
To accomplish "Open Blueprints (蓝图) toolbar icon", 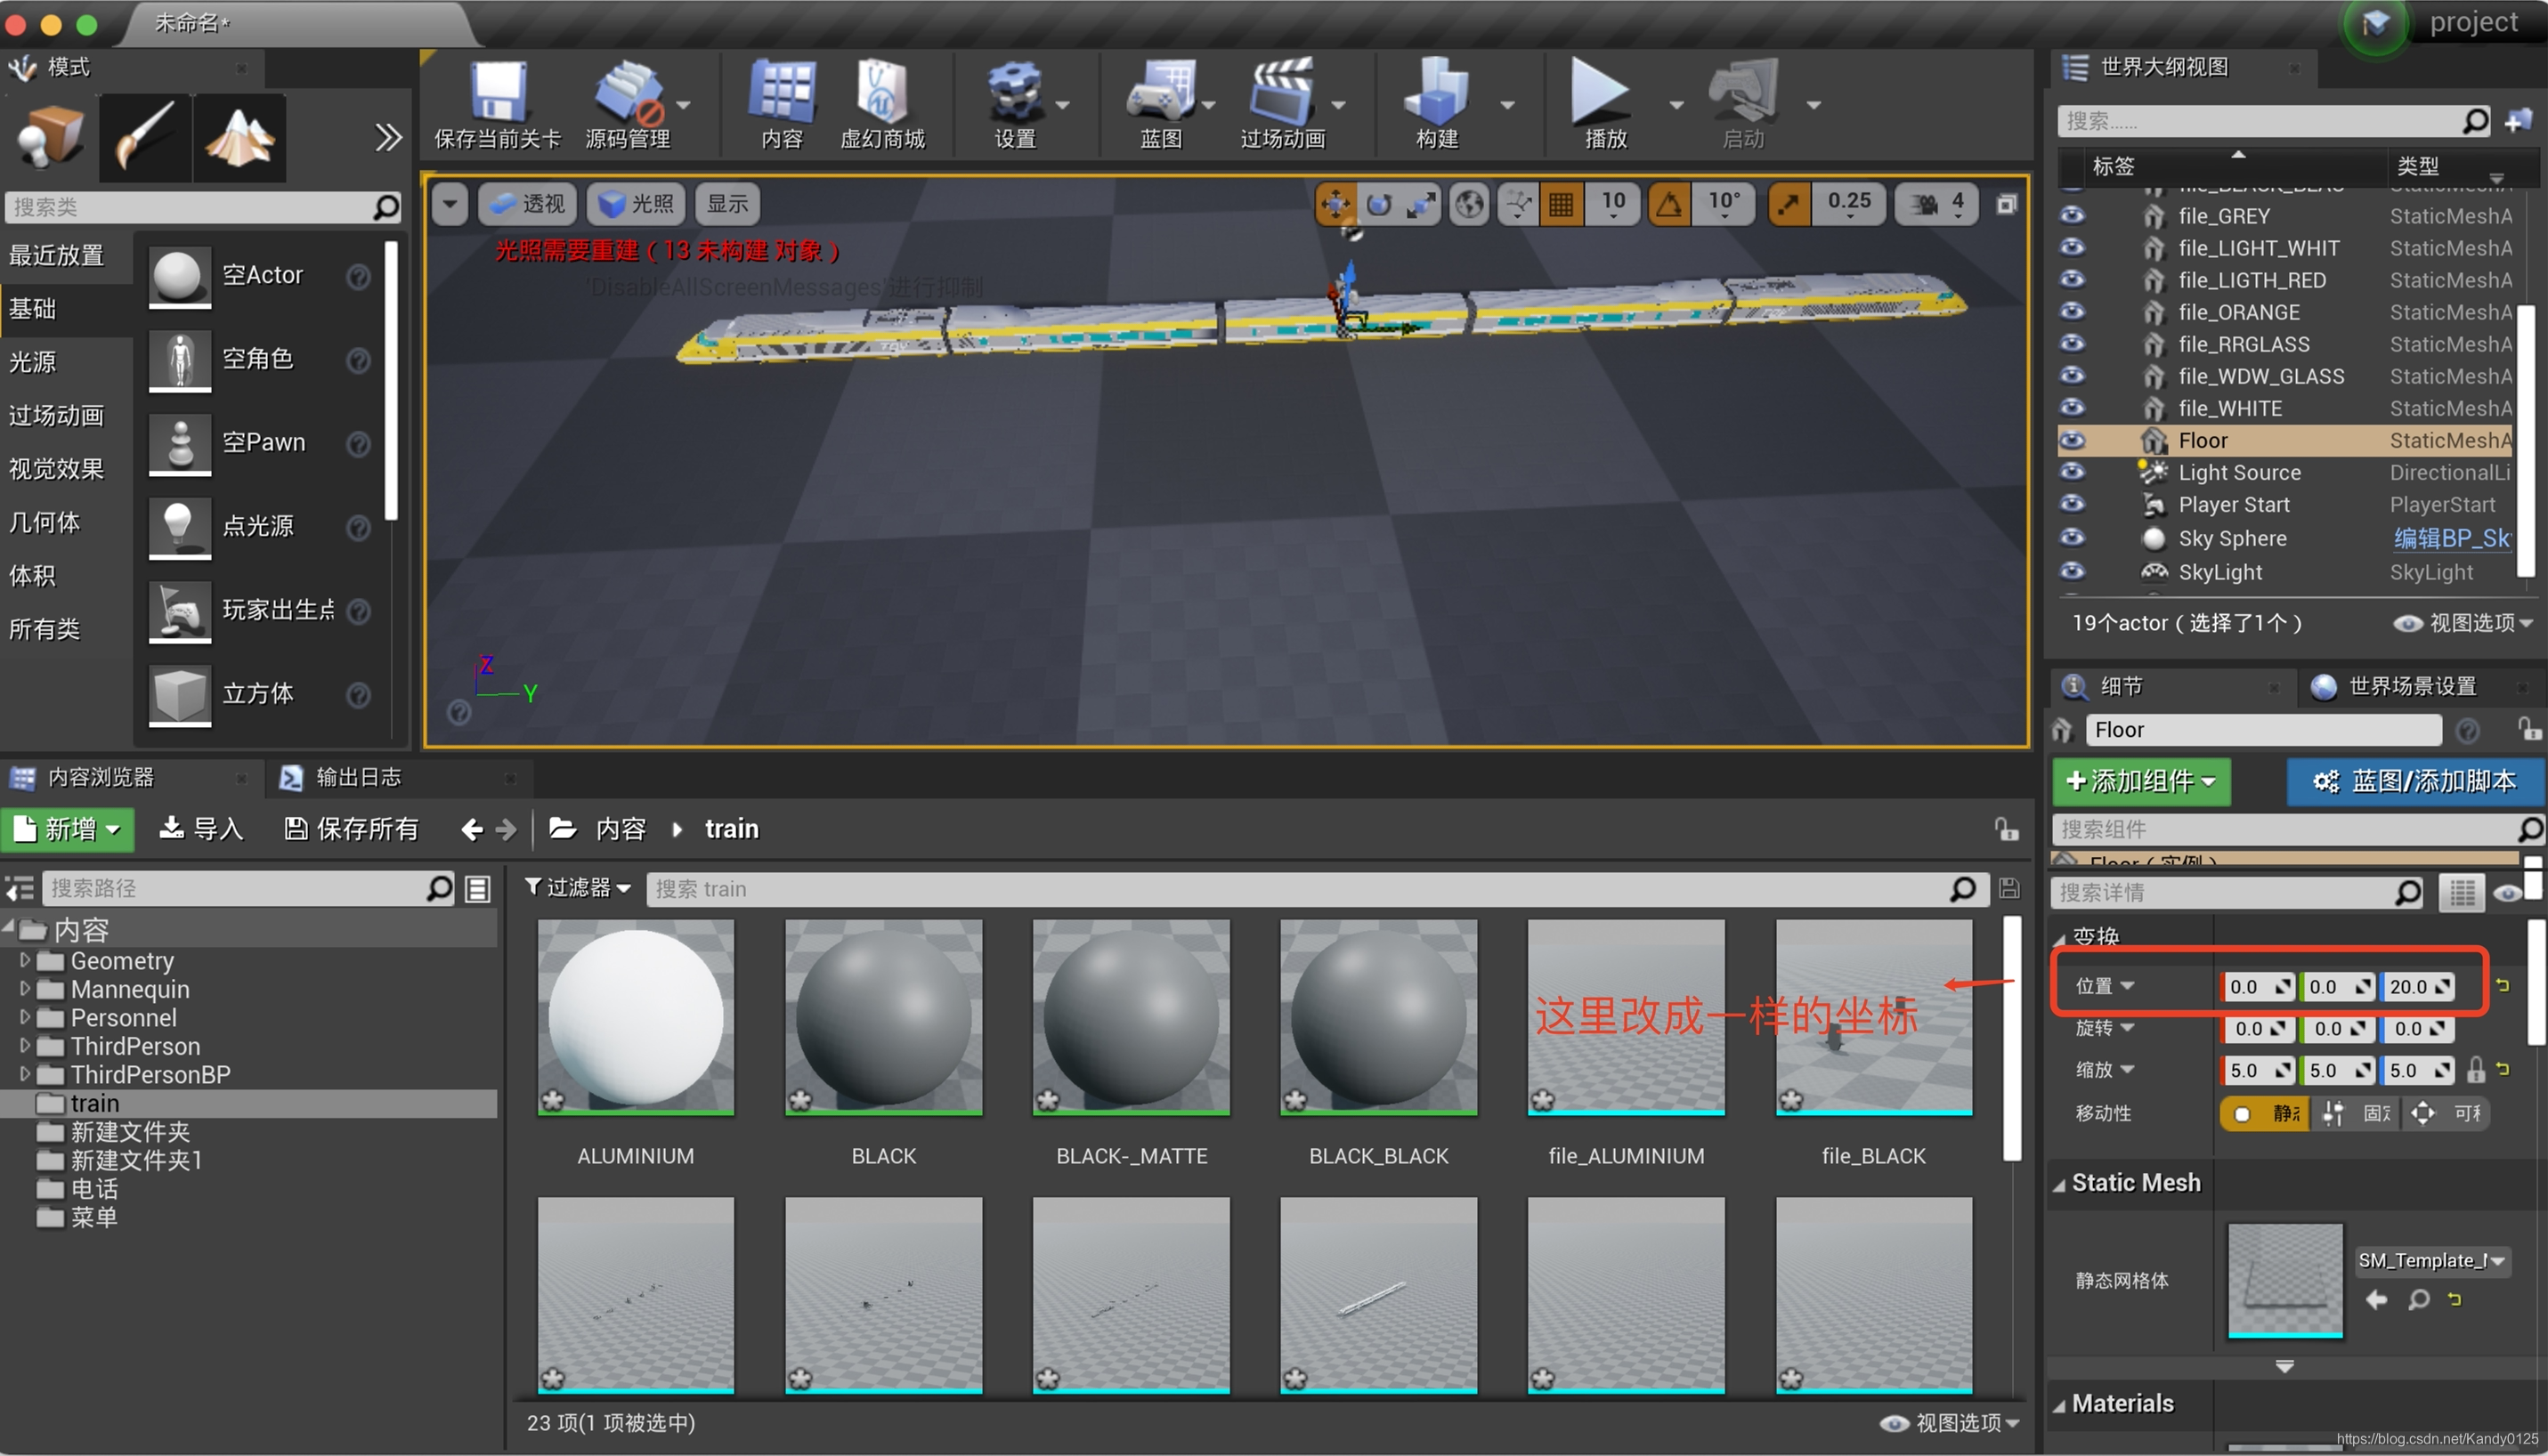I will pos(1160,104).
